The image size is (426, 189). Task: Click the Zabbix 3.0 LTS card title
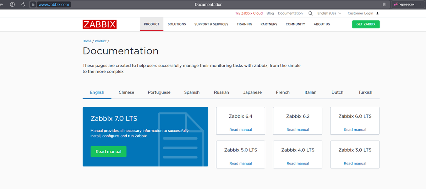pos(355,150)
